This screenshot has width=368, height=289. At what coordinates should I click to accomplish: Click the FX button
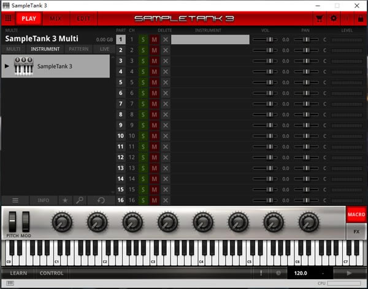click(x=356, y=231)
